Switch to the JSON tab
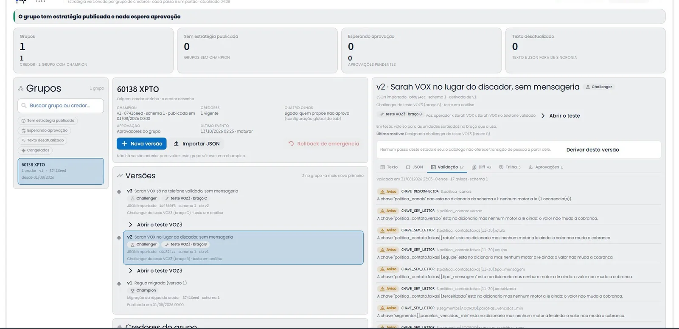Viewport: 679px width, 329px height. 414,167
